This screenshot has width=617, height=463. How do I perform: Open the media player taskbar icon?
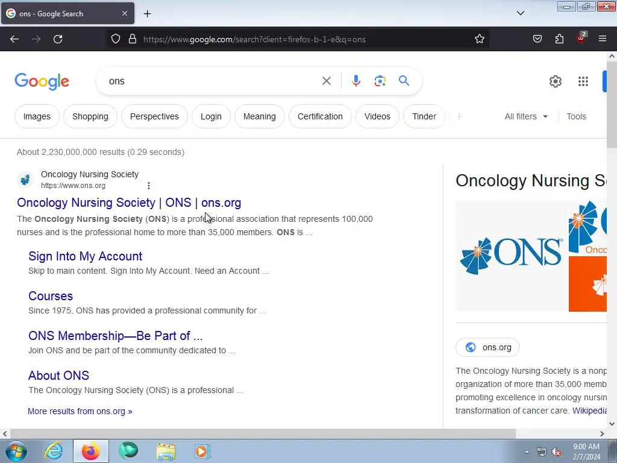(x=202, y=451)
